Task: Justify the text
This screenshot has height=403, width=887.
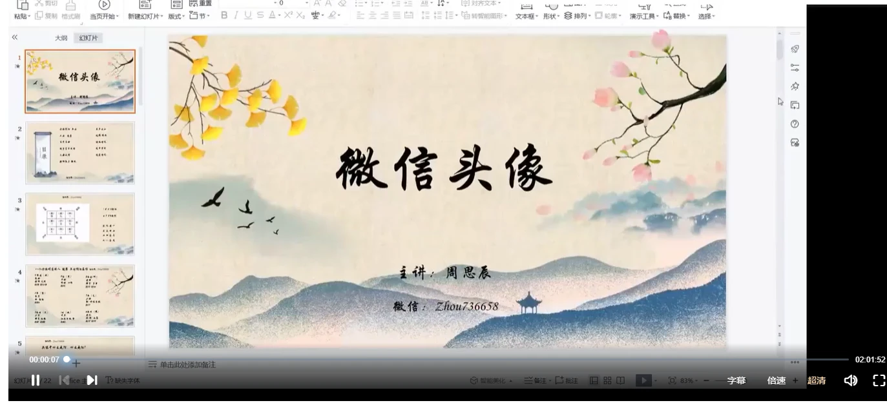Action: 397,15
